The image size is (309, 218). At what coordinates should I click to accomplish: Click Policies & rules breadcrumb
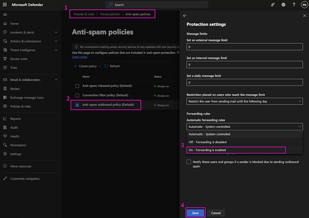click(x=84, y=14)
